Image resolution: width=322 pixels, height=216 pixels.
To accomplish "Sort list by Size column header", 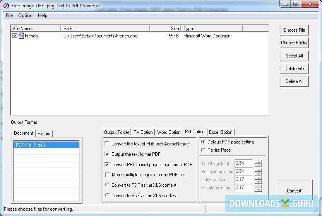I will click(x=165, y=28).
